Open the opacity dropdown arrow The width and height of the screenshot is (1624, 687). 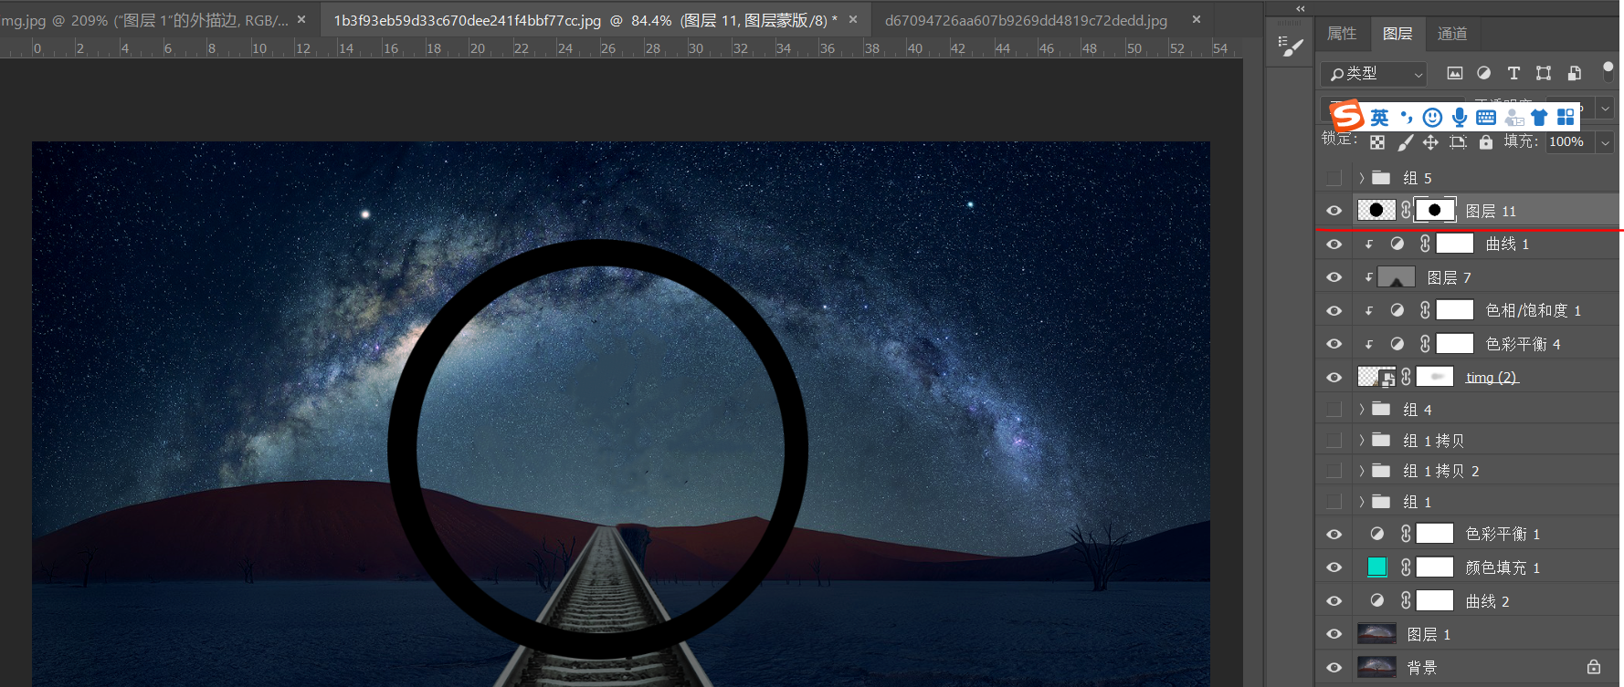point(1605,108)
